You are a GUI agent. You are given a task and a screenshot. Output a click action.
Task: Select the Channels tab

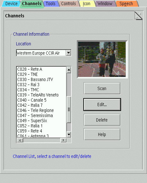(32, 4)
